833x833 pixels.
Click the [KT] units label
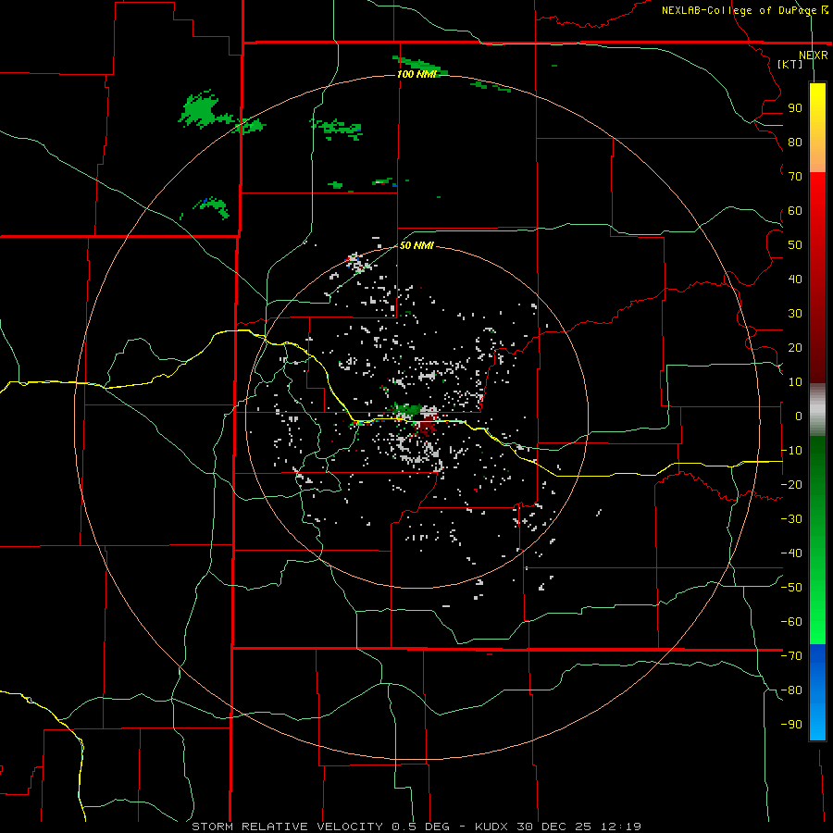click(x=790, y=64)
